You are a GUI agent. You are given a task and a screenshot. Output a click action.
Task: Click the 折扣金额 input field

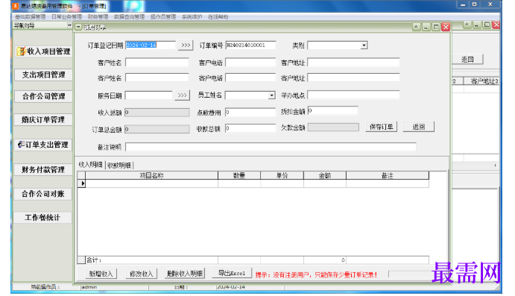tap(333, 110)
